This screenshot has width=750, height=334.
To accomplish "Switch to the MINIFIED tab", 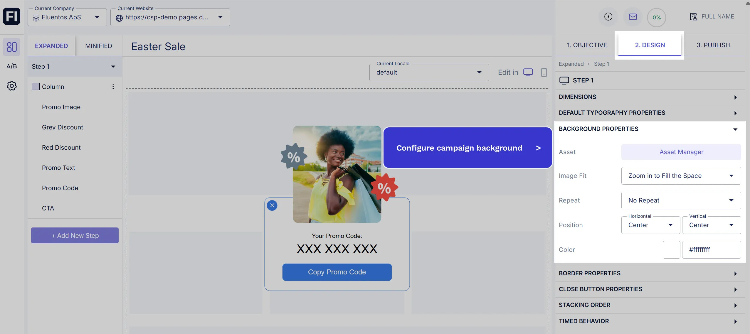I will pyautogui.click(x=99, y=46).
